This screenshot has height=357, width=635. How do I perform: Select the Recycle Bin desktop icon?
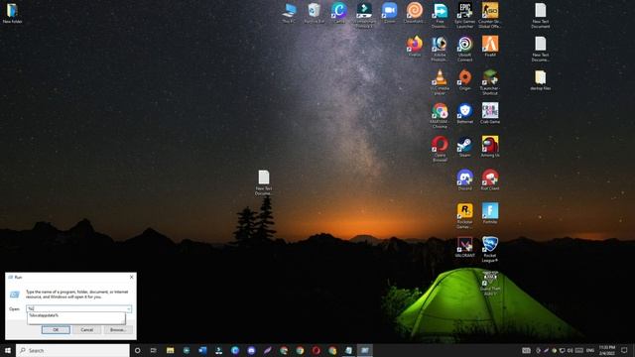pos(315,13)
